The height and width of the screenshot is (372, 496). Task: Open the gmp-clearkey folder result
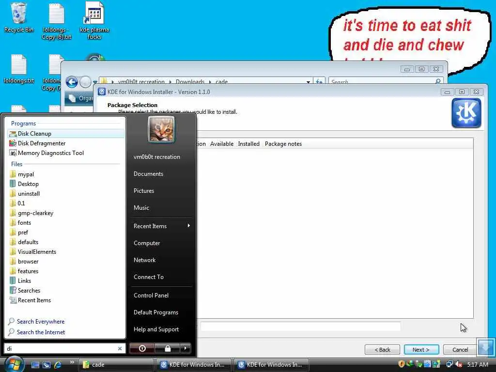[x=65, y=213]
